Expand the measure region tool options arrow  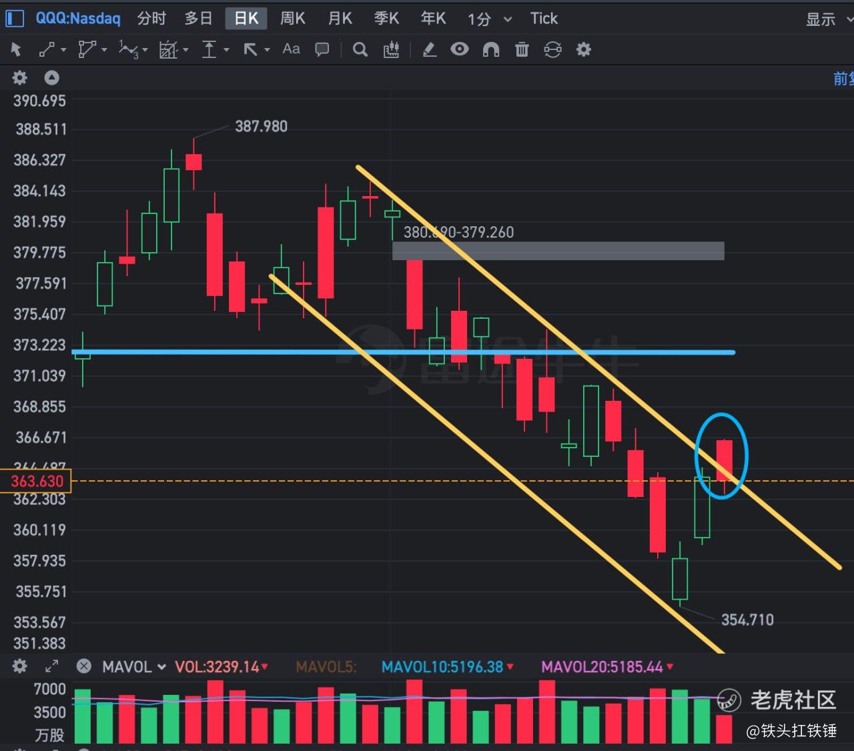tap(185, 50)
